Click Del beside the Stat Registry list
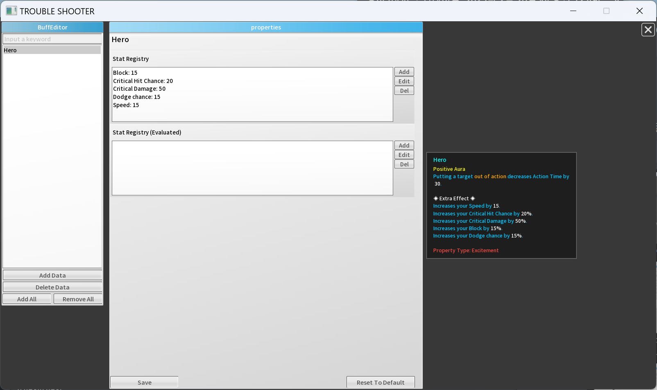The image size is (657, 390). (404, 91)
